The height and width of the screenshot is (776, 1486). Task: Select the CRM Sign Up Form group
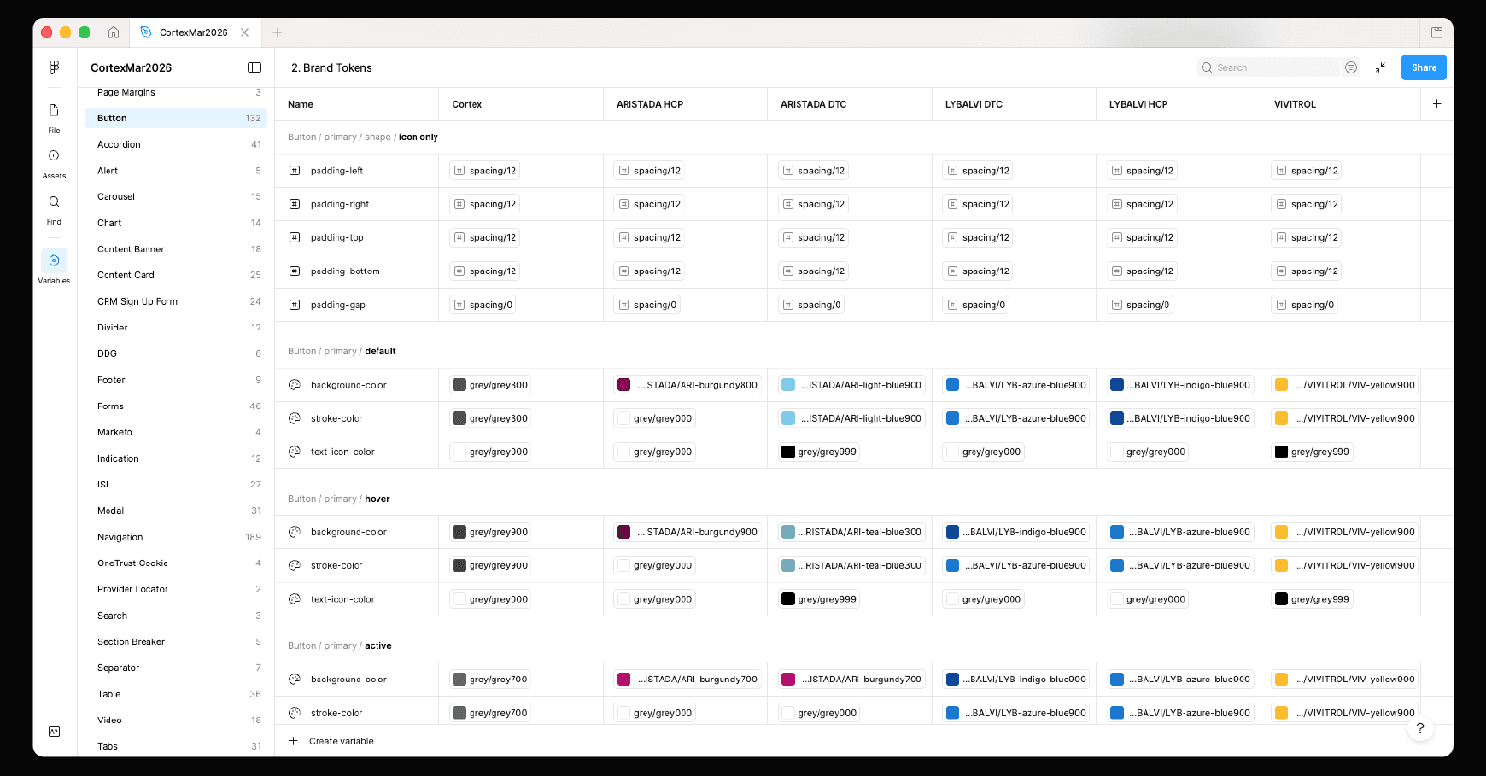point(176,301)
